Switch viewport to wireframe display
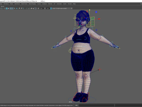Image resolution: width=142 pixels, height=107 pixels. tap(5, 8)
